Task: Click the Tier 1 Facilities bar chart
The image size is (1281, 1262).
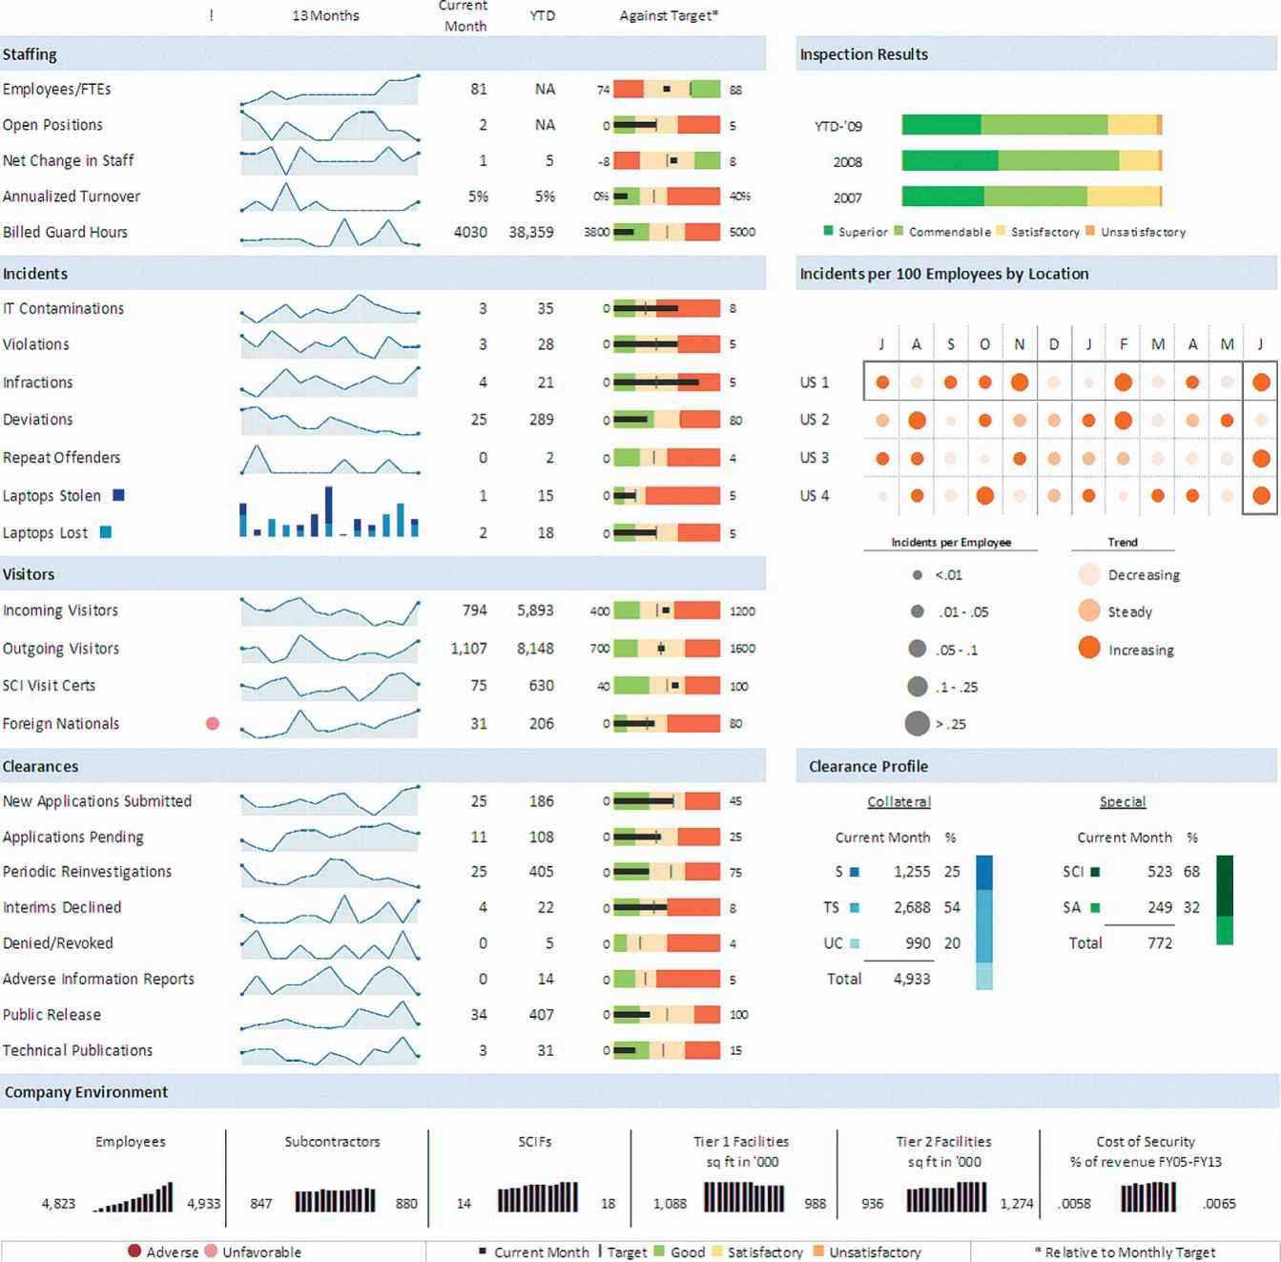Action: click(x=744, y=1197)
